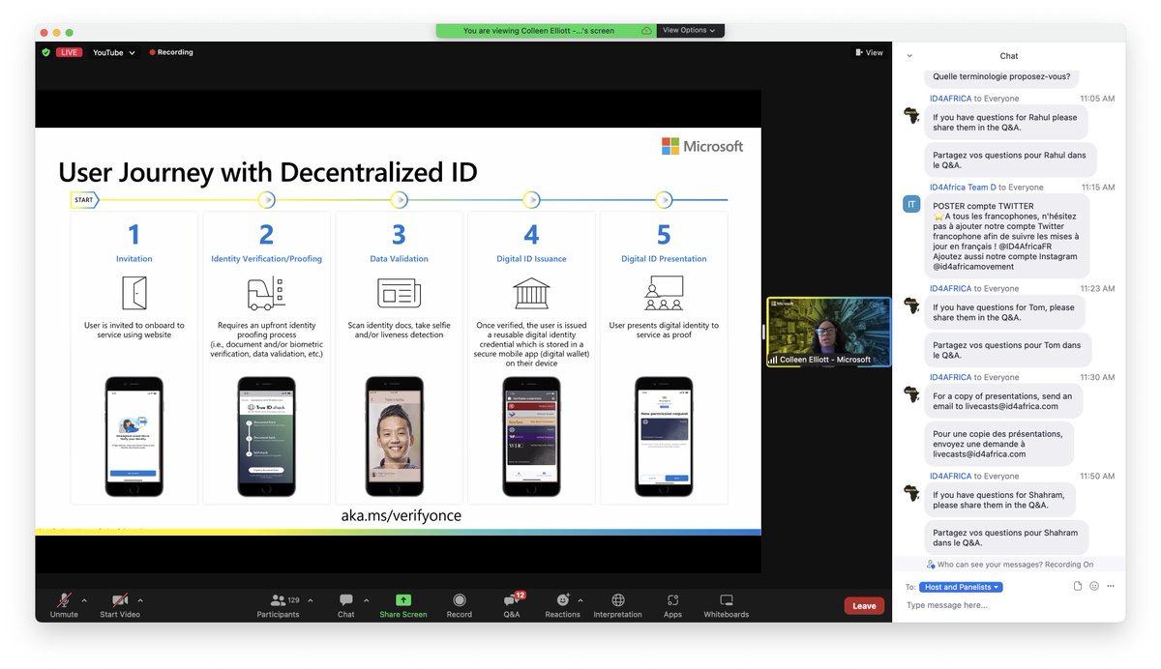Click the 11:15 AM timestamp
The height and width of the screenshot is (669, 1161).
click(x=1097, y=188)
